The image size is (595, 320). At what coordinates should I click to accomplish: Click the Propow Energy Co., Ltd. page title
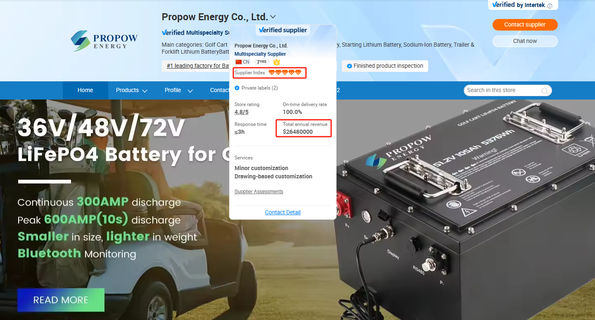click(214, 17)
